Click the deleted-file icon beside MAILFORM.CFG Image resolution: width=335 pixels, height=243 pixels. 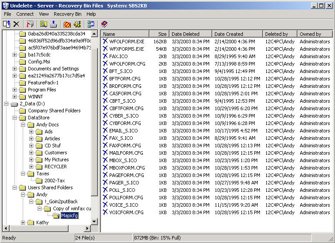[x=105, y=153]
